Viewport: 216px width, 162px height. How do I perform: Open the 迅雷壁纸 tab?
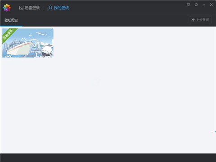click(x=29, y=8)
